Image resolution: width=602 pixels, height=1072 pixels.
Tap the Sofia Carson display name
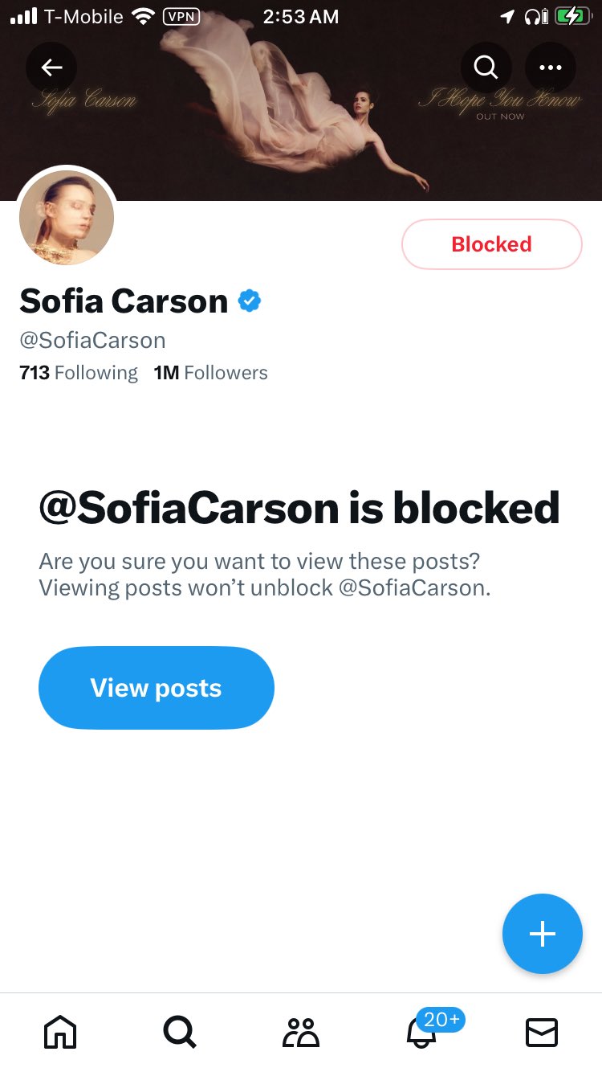coord(124,301)
